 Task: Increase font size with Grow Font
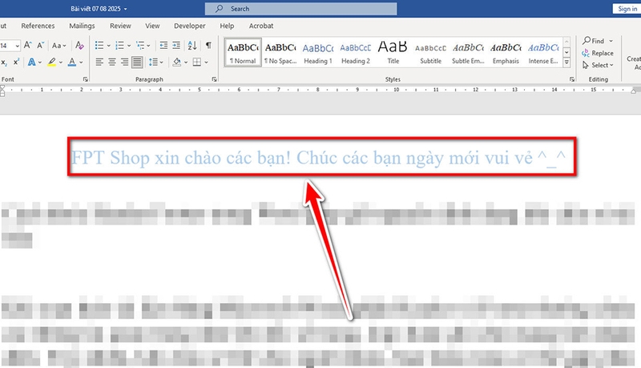pyautogui.click(x=27, y=46)
